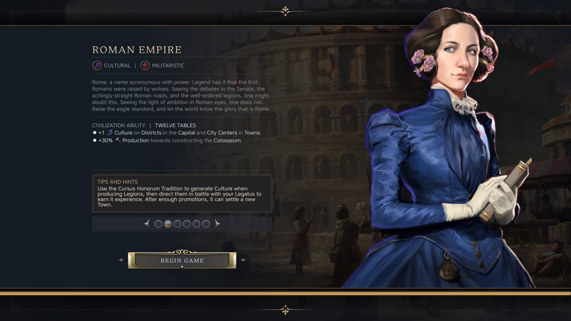Select the fifth tip page dot
Image resolution: width=571 pixels, height=321 pixels.
pos(196,224)
